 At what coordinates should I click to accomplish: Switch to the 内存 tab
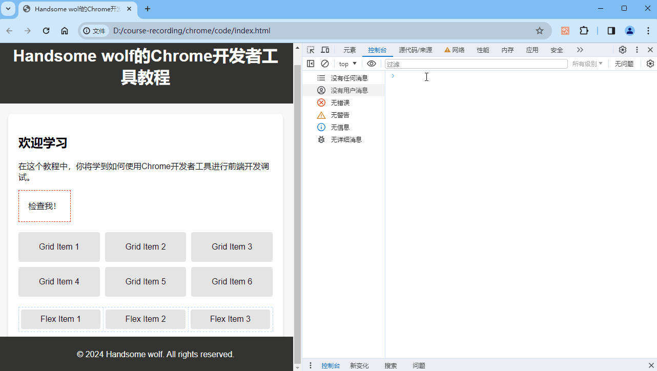(507, 50)
